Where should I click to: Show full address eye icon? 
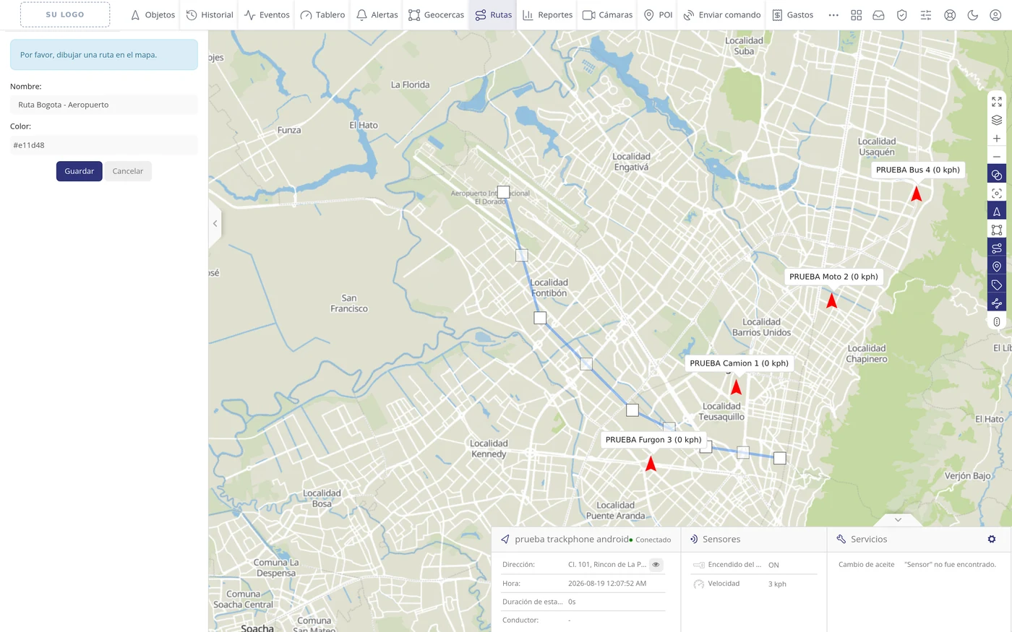(x=656, y=565)
